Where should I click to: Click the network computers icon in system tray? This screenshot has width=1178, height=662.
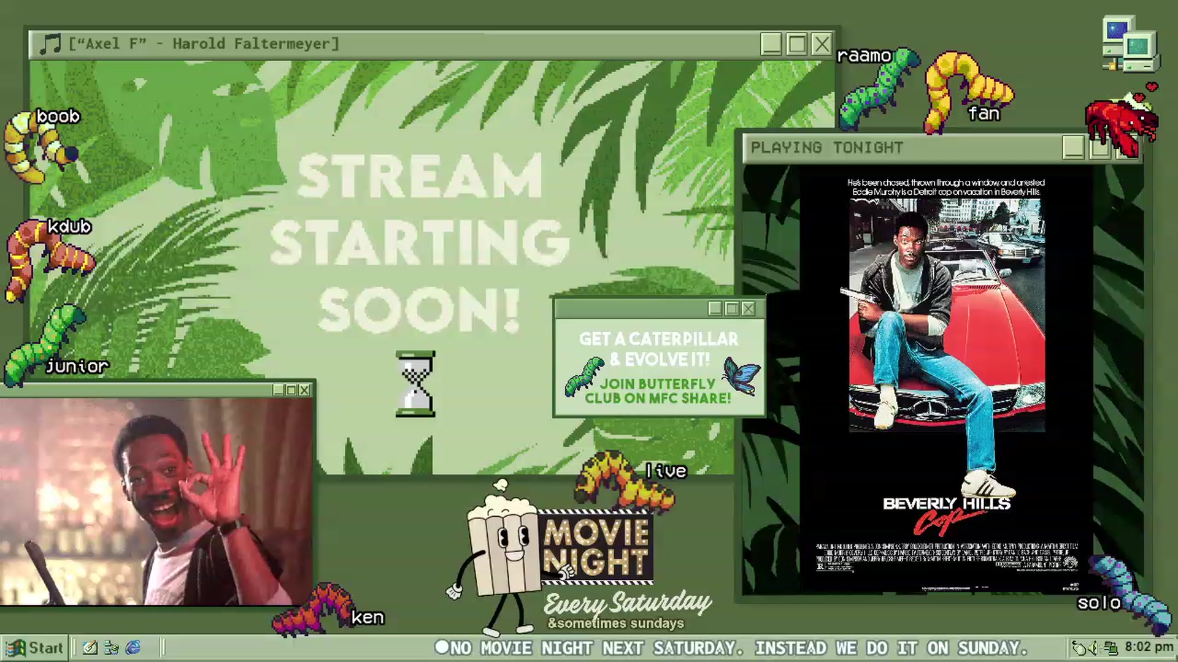point(1111,647)
